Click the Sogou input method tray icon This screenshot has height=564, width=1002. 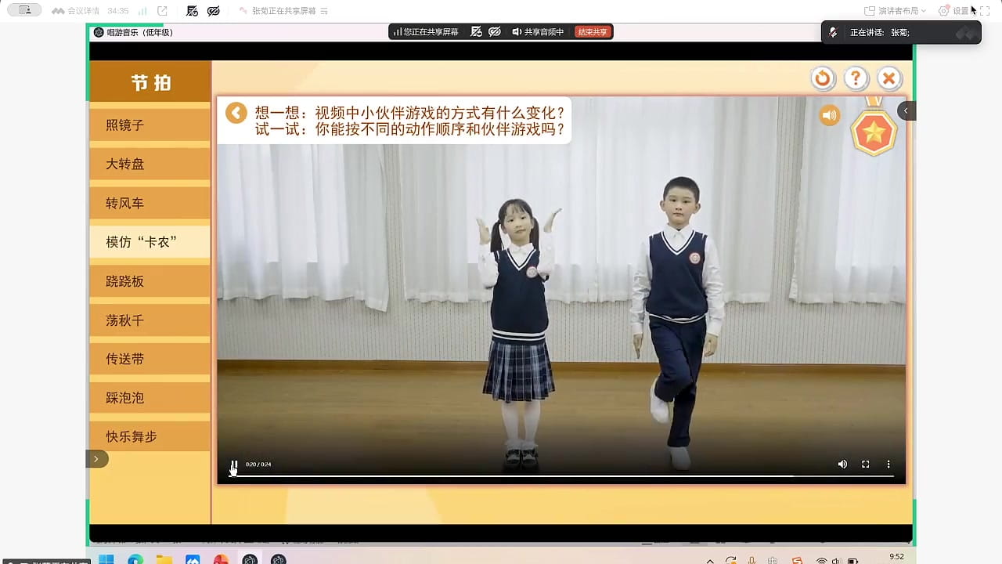797,561
